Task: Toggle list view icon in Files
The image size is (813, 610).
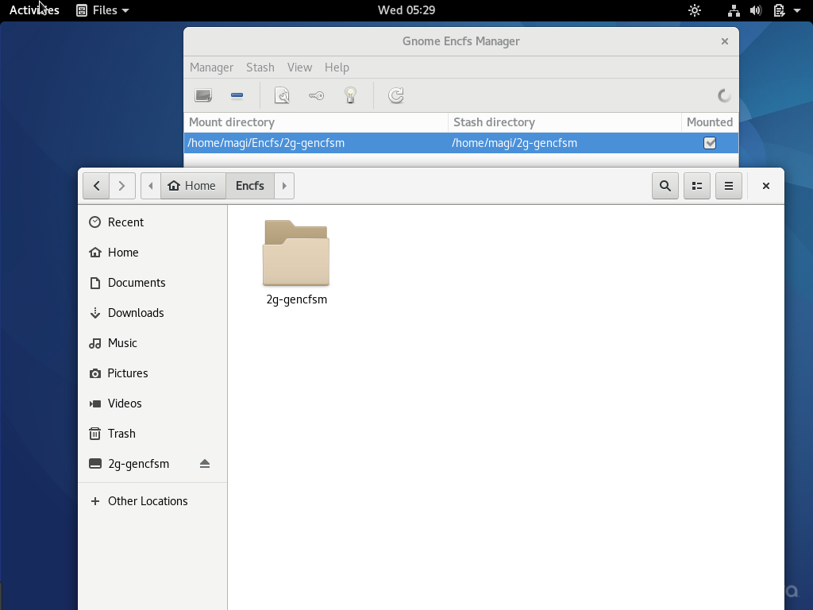Action: point(697,186)
